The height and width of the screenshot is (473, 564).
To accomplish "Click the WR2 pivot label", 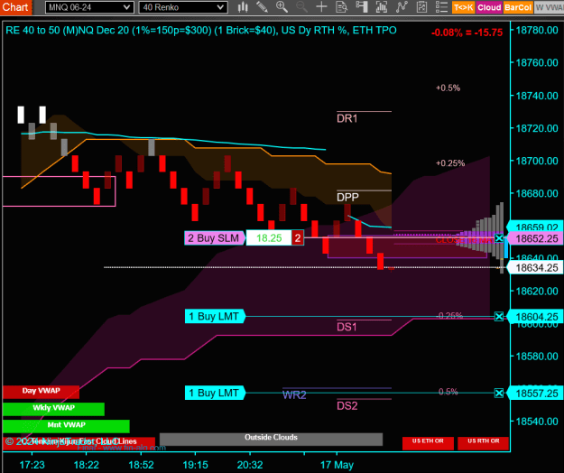I will (294, 395).
